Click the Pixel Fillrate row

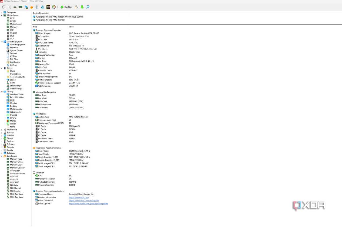63,151
